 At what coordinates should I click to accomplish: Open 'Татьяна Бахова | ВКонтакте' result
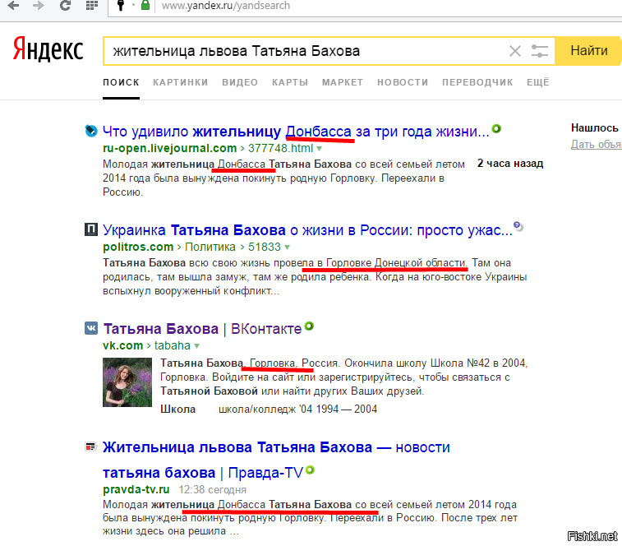coord(202,329)
